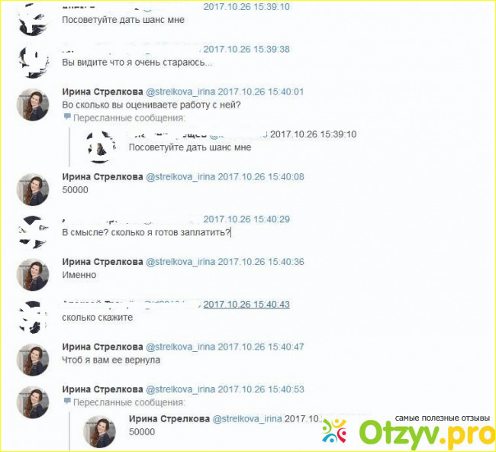Screen dimensions: 496x452
Task: Click the message text "Чтоб я вам ее вернула"
Action: (x=111, y=360)
